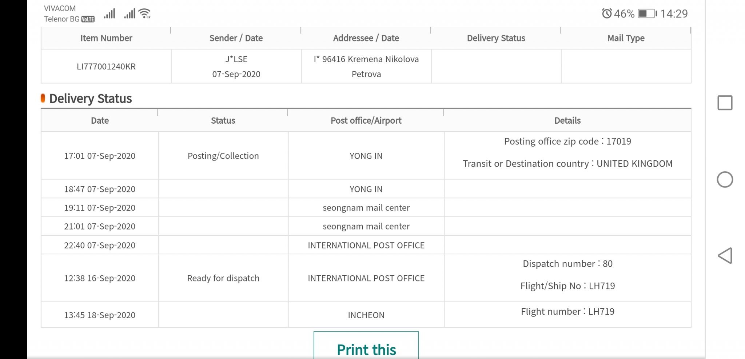Tap the Android back triangle icon
The height and width of the screenshot is (359, 745).
(x=725, y=256)
